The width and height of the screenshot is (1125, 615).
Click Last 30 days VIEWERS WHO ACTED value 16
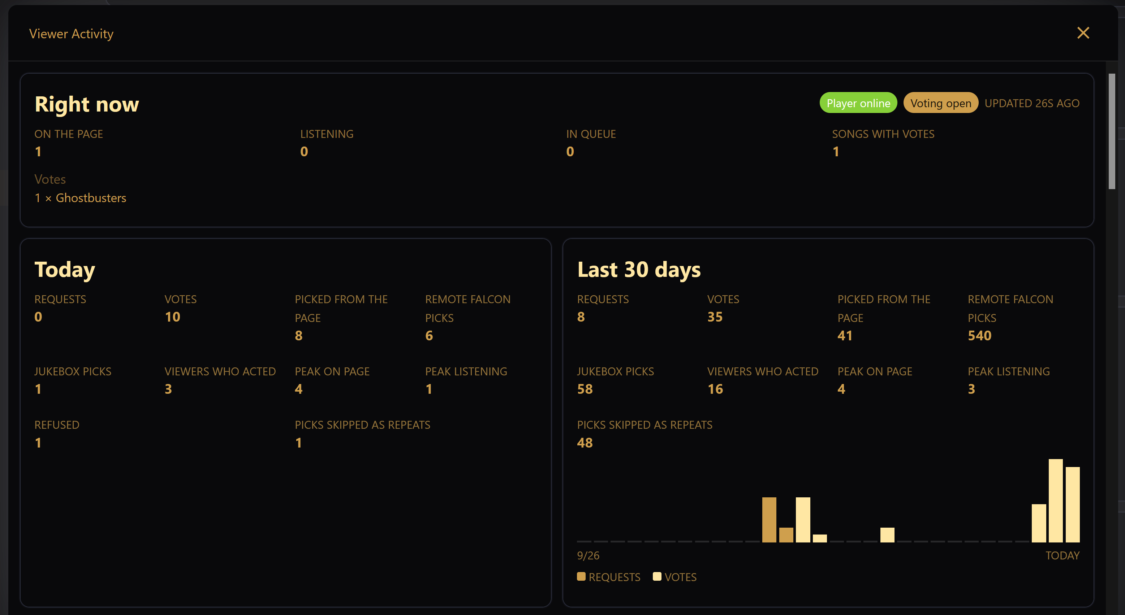715,389
